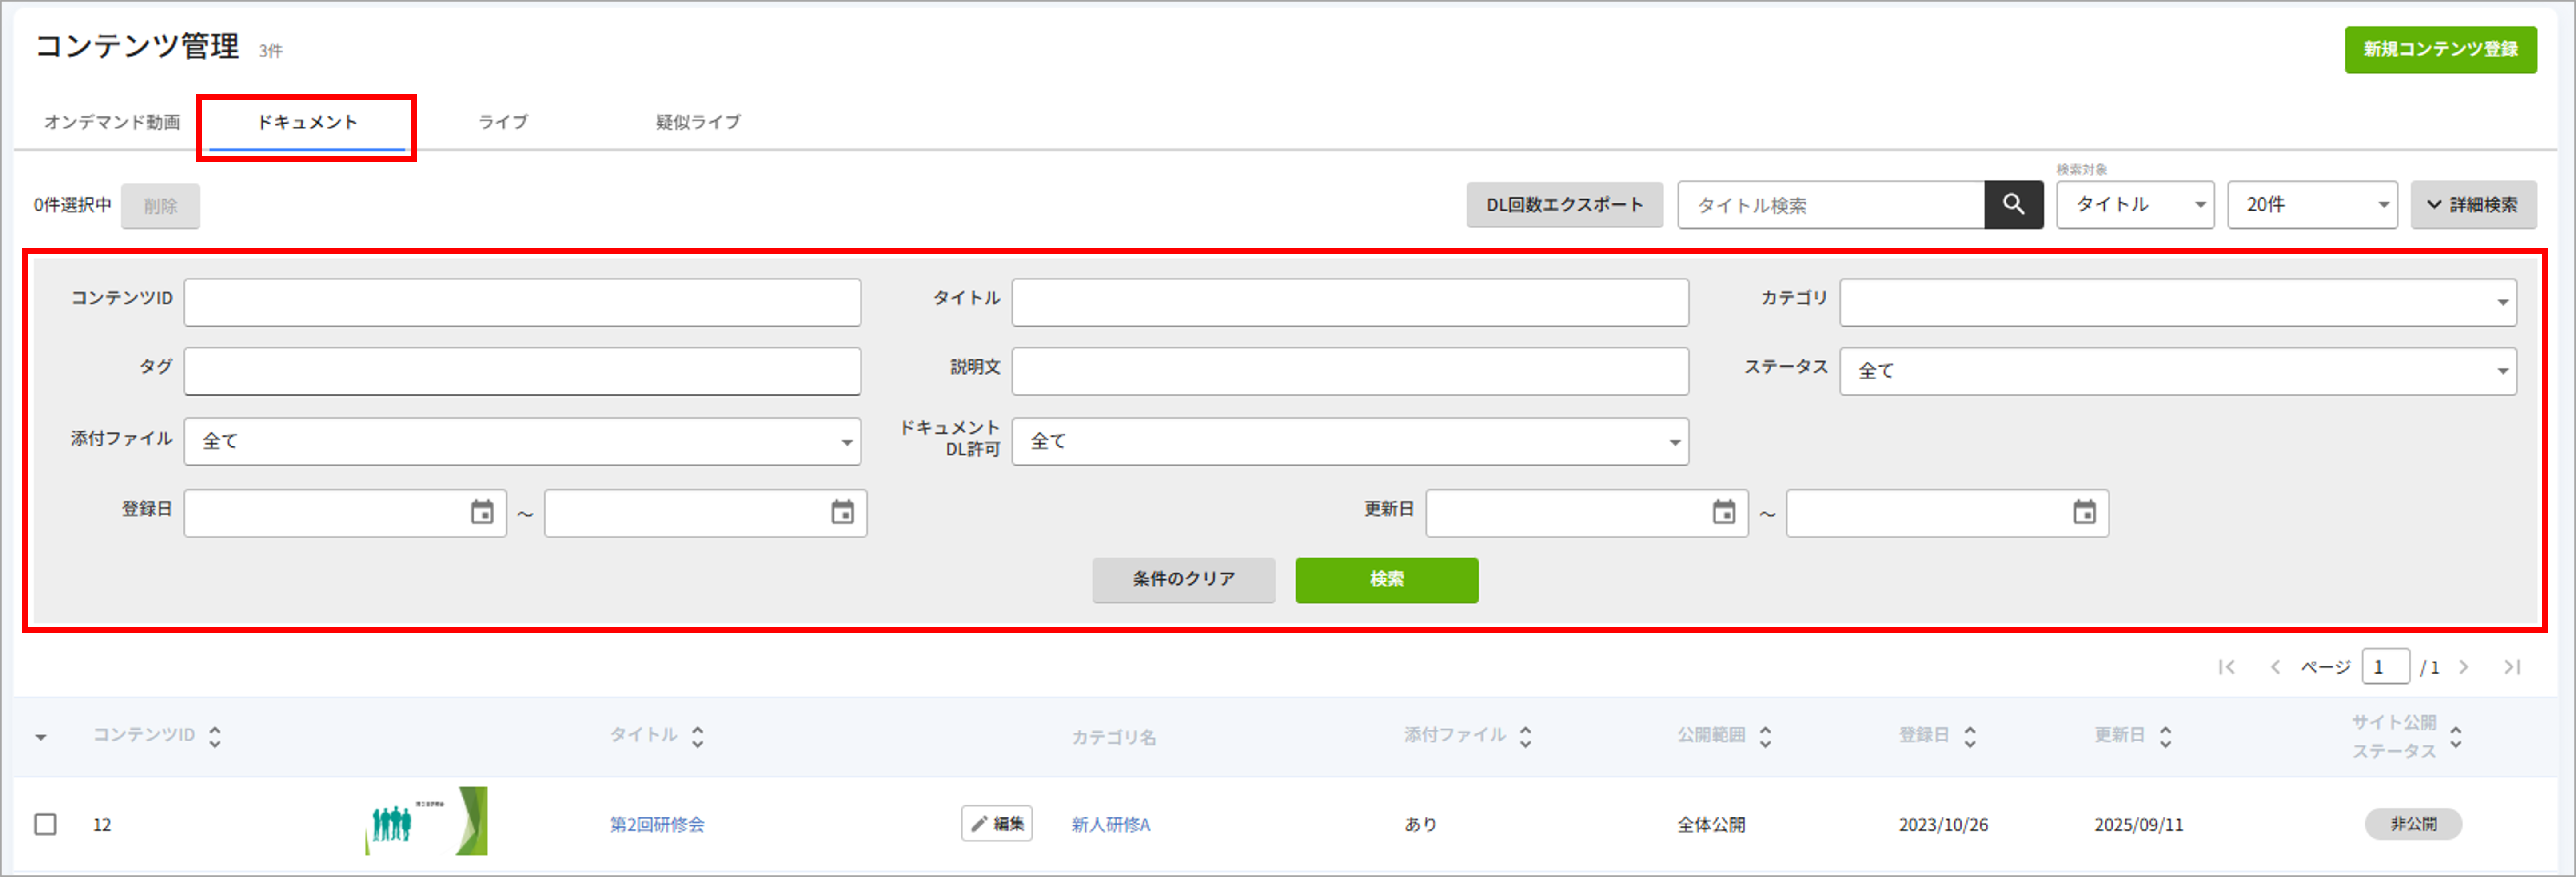Click 編集 button for 第2回研修会
This screenshot has width=2576, height=877.
tap(997, 824)
